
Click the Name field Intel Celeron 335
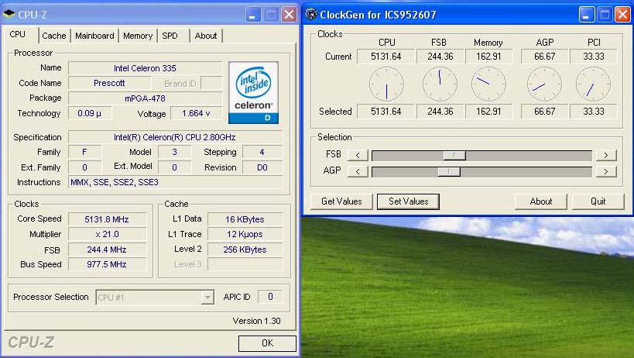[x=145, y=68]
